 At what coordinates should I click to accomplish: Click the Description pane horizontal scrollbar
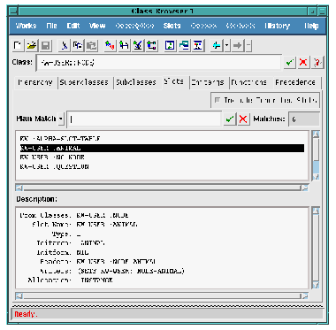click(x=162, y=295)
